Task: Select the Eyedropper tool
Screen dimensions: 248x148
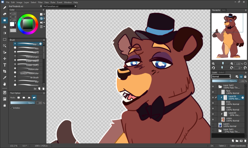Action: click(5, 78)
